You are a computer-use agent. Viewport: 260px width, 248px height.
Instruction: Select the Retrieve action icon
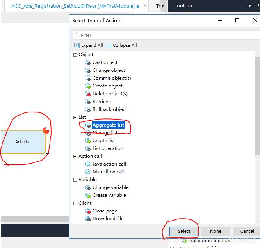(88, 102)
